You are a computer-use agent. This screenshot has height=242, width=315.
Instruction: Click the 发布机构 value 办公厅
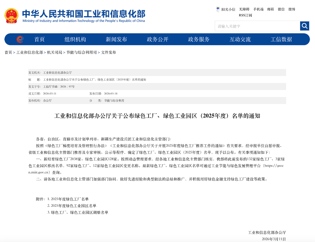(x=48, y=100)
